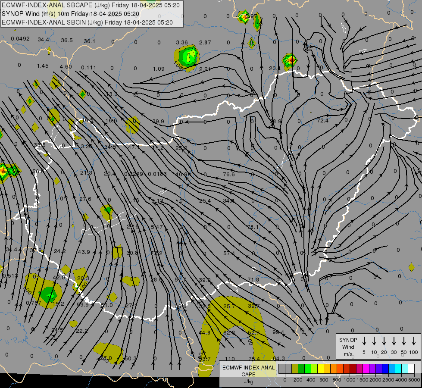Click the red-core CAPE cell above northern border
The height and width of the screenshot is (388, 422).
pyautogui.click(x=290, y=61)
